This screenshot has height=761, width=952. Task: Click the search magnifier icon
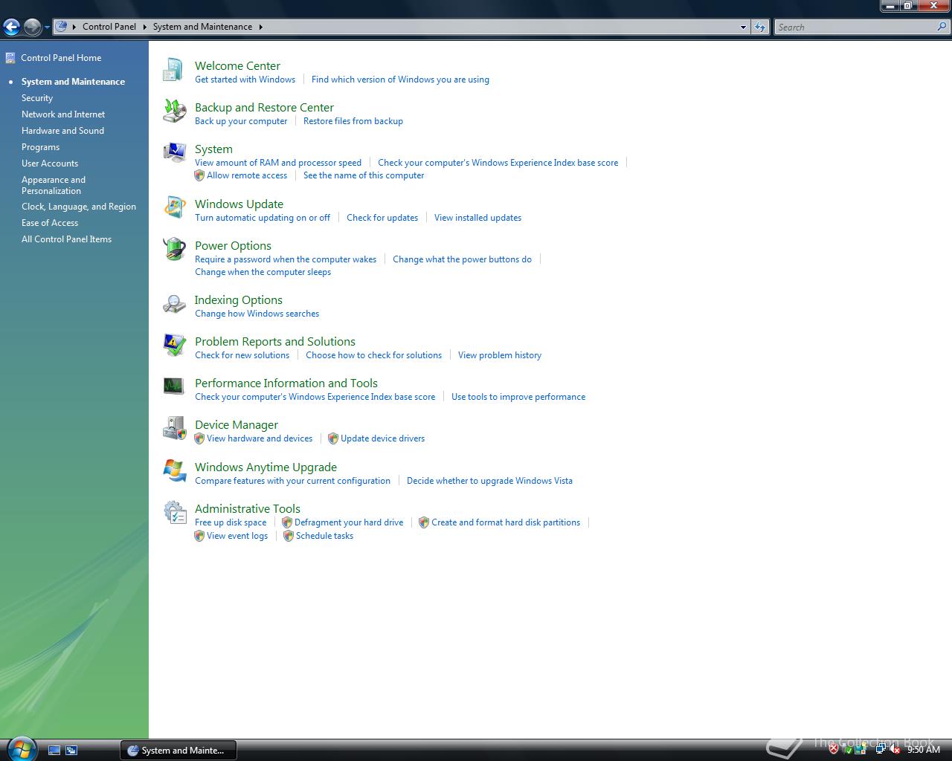pos(942,27)
